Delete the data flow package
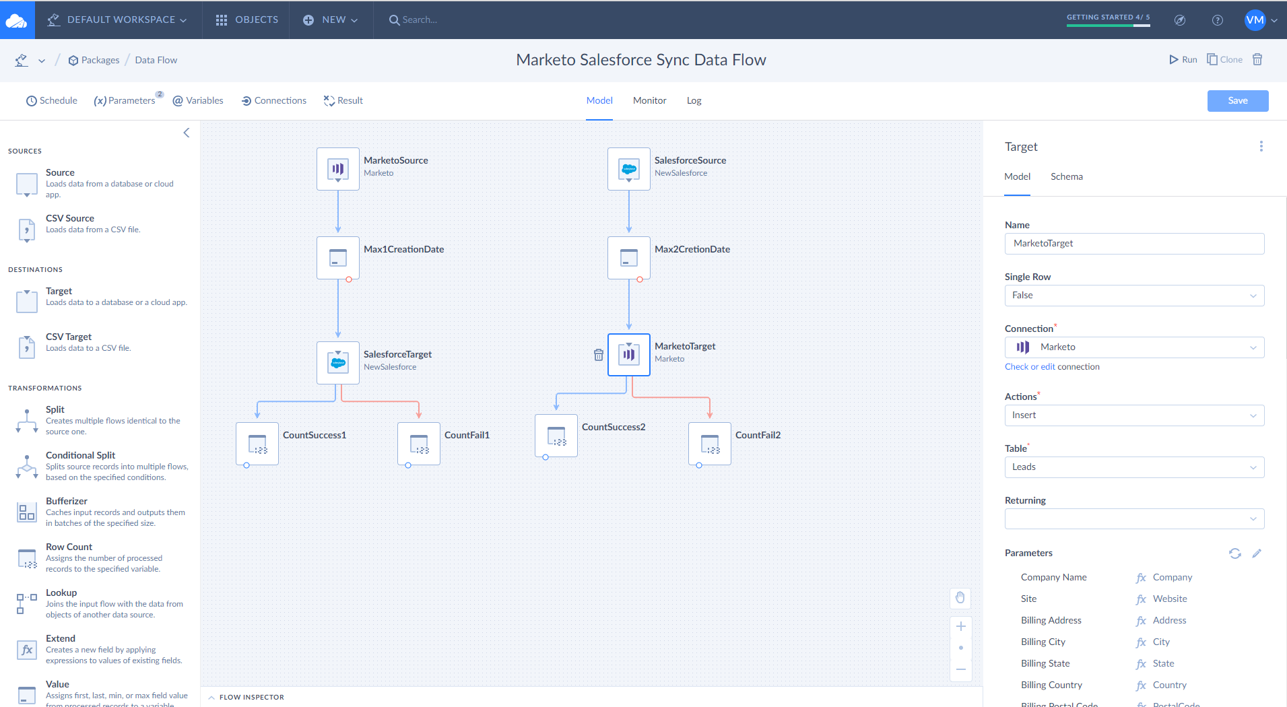1287x707 pixels. pyautogui.click(x=1257, y=59)
